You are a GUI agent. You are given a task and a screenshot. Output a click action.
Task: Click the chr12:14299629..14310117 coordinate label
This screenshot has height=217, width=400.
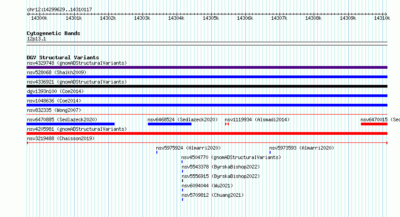coord(59,9)
